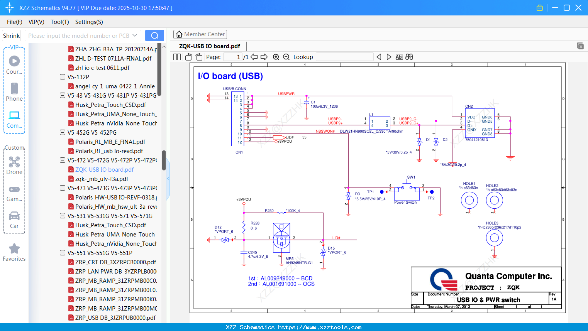Viewport: 588px width, 331px height.
Task: Collapse the V5-472 V5-472G tree node
Action: pyautogui.click(x=63, y=160)
